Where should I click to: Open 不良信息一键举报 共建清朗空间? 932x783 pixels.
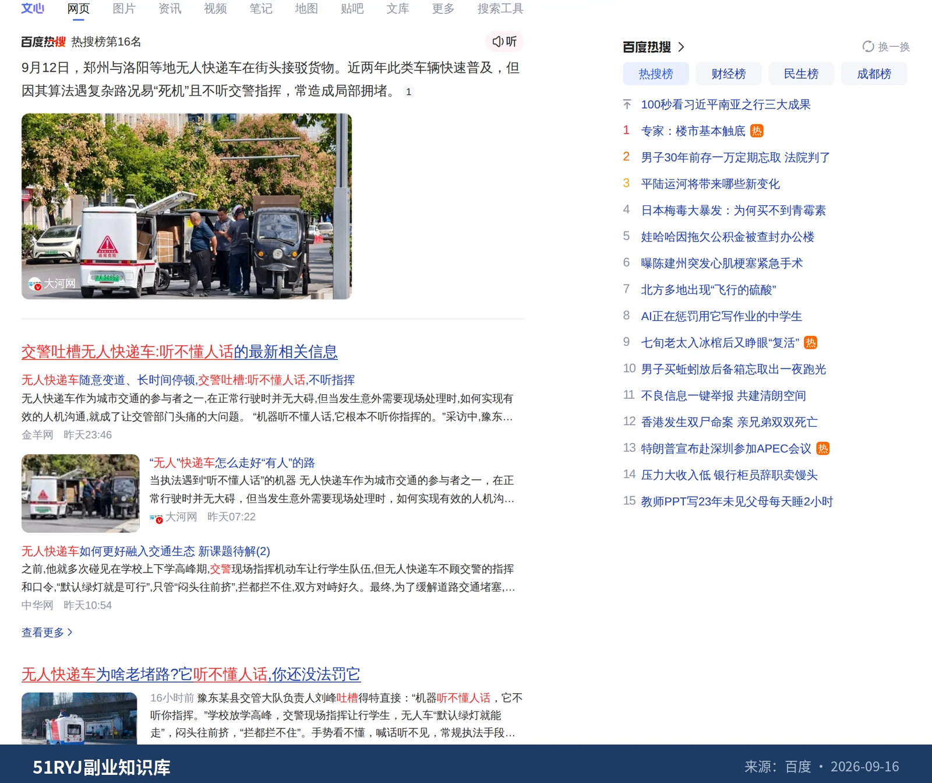(723, 395)
